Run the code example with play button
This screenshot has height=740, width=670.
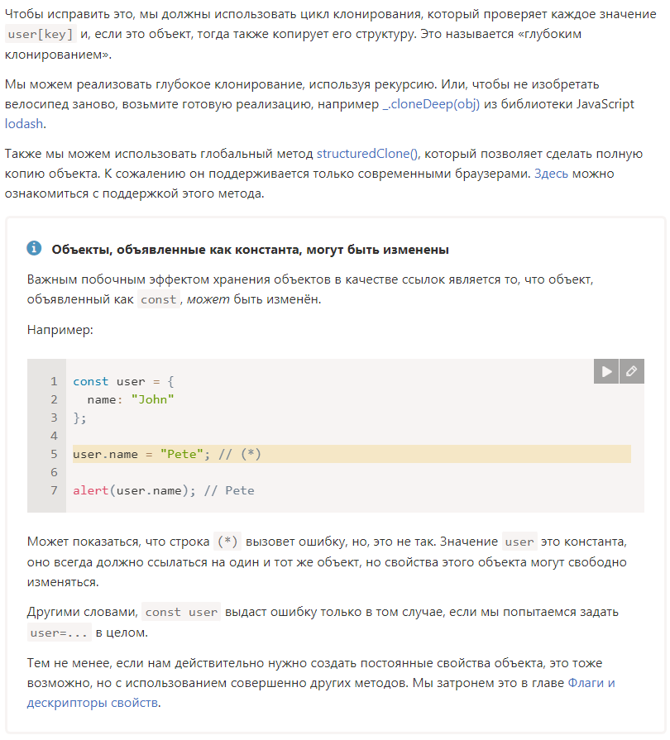click(606, 372)
